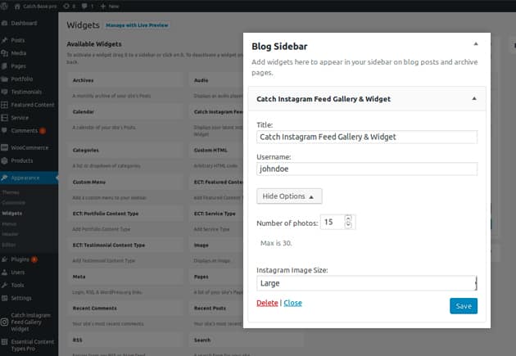Click the 'Max is 30.' hint text
Image resolution: width=516 pixels, height=356 pixels.
coord(276,243)
